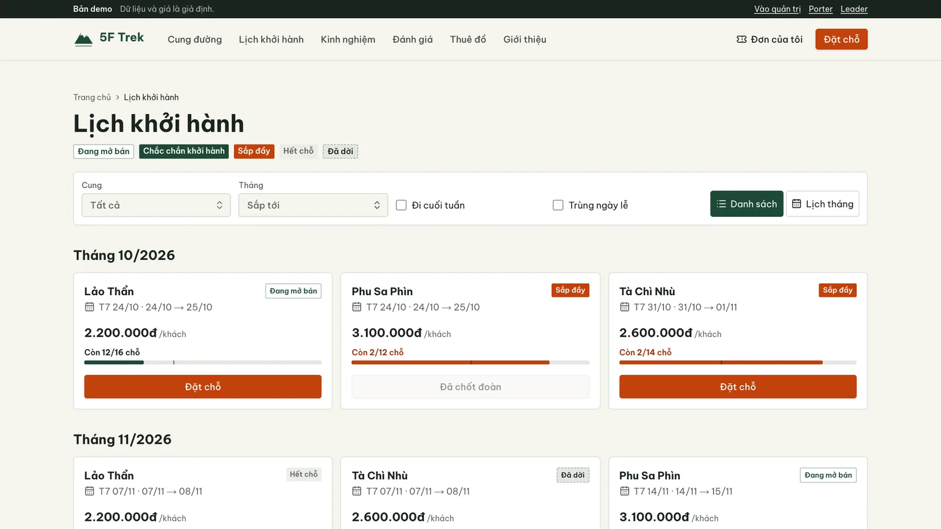Click the list icon in Danh sách button
This screenshot has height=529, width=941.
[721, 204]
